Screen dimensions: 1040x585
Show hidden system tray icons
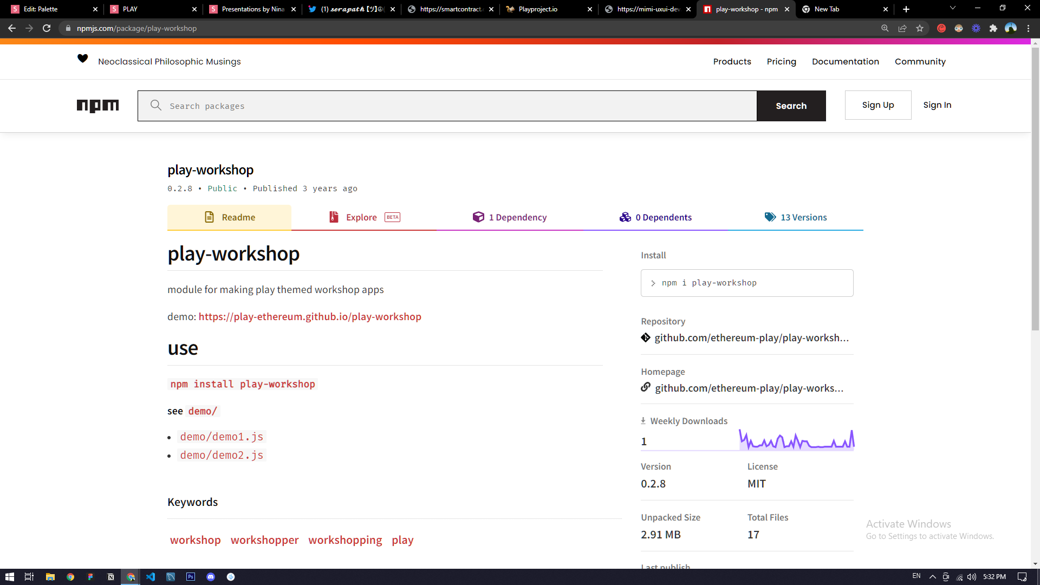coord(932,577)
